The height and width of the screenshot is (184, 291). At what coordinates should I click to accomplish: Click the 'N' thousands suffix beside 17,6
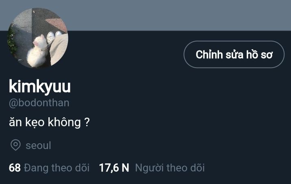coord(125,168)
